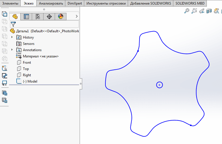Switch to the Анализировать tab
Screen dimensions: 222x144
coord(51,3)
